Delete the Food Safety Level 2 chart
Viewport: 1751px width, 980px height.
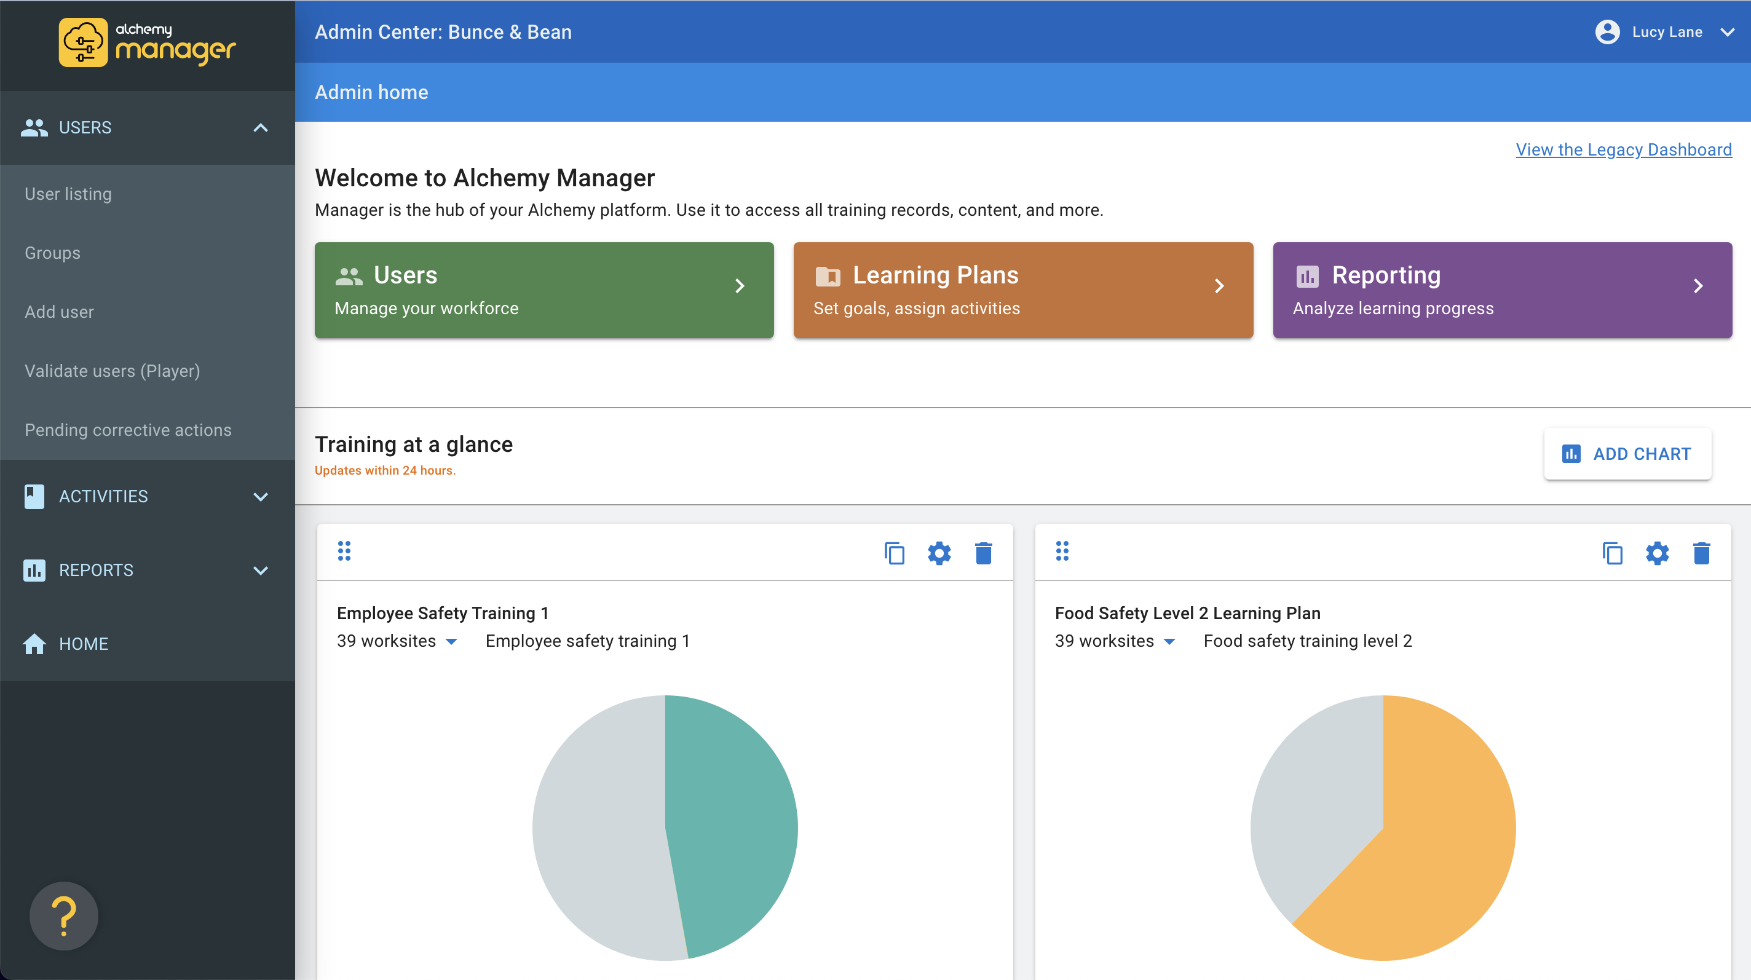pyautogui.click(x=1701, y=553)
